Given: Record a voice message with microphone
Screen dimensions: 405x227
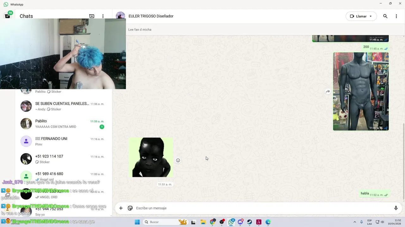Looking at the screenshot, I should click(396, 208).
